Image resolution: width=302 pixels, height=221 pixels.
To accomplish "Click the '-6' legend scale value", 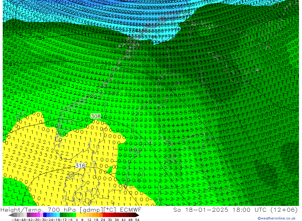I will [x=70, y=220].
